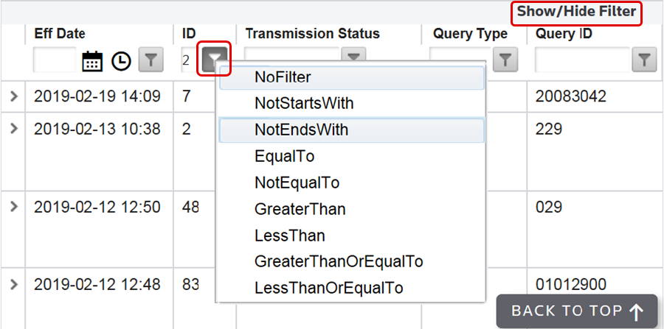Expand the 2019-02-19 14:09 row
The width and height of the screenshot is (664, 329).
point(13,96)
